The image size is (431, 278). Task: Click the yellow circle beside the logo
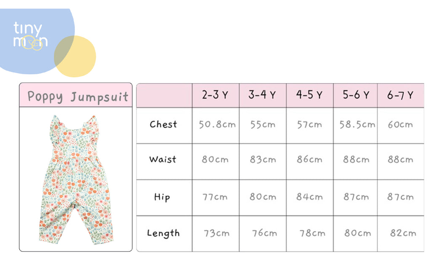pyautogui.click(x=75, y=56)
